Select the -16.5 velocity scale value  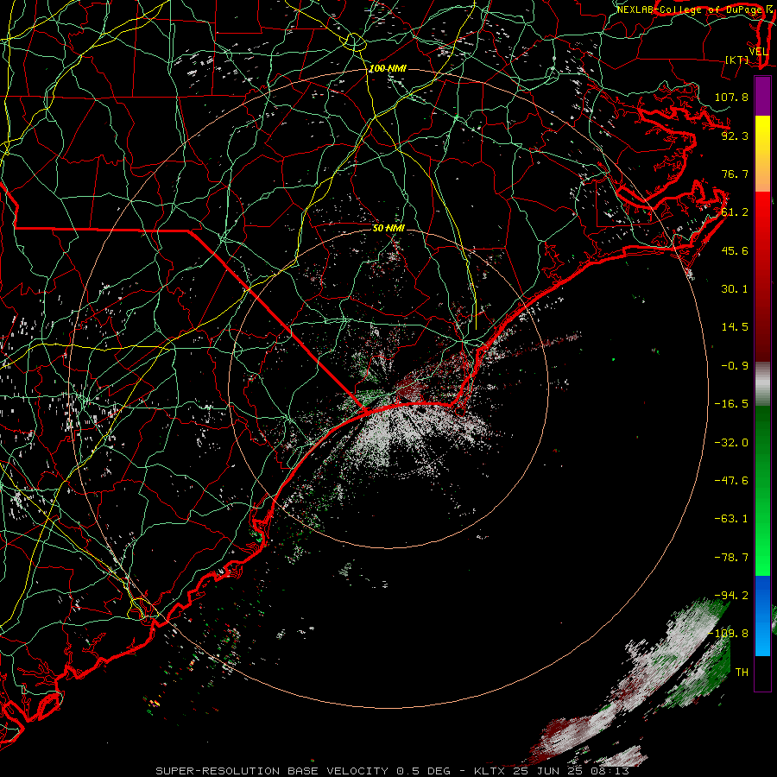pos(731,404)
